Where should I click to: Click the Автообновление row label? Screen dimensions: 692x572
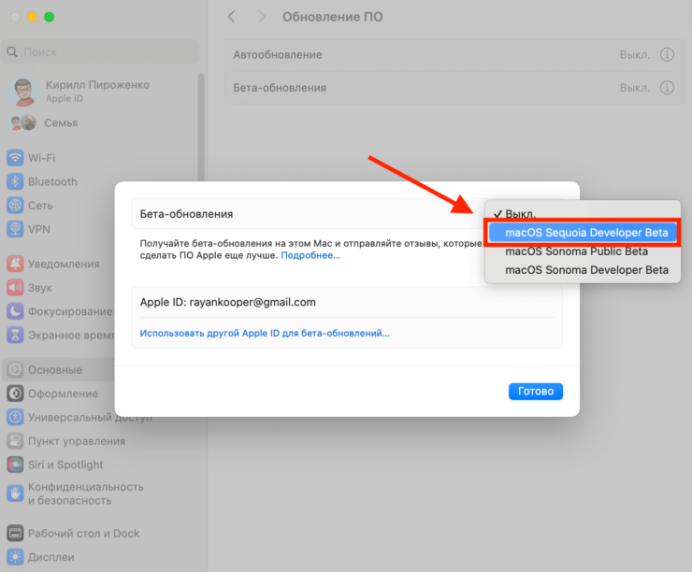tap(278, 55)
